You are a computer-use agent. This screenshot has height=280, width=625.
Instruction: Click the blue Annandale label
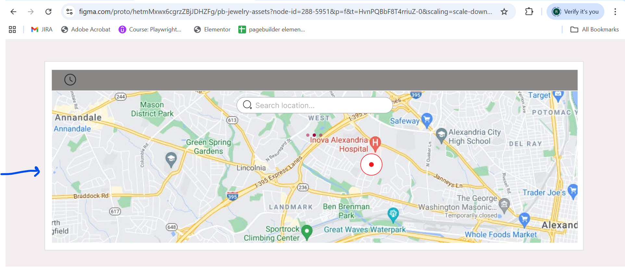(x=72, y=129)
